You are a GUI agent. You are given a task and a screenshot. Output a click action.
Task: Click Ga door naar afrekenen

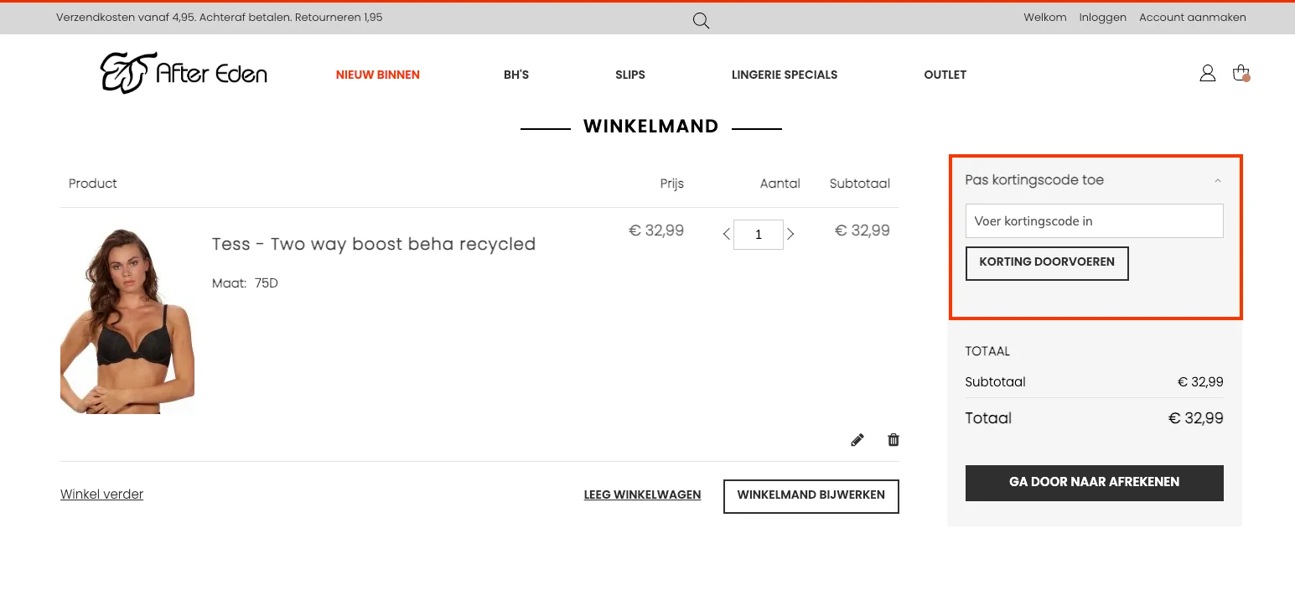point(1094,483)
